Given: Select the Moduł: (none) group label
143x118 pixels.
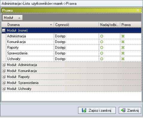Looking at the screenshot, I should tap(17, 30).
